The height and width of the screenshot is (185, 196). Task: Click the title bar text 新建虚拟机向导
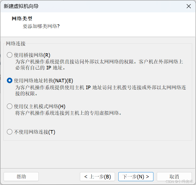pyautogui.click(x=21, y=6)
